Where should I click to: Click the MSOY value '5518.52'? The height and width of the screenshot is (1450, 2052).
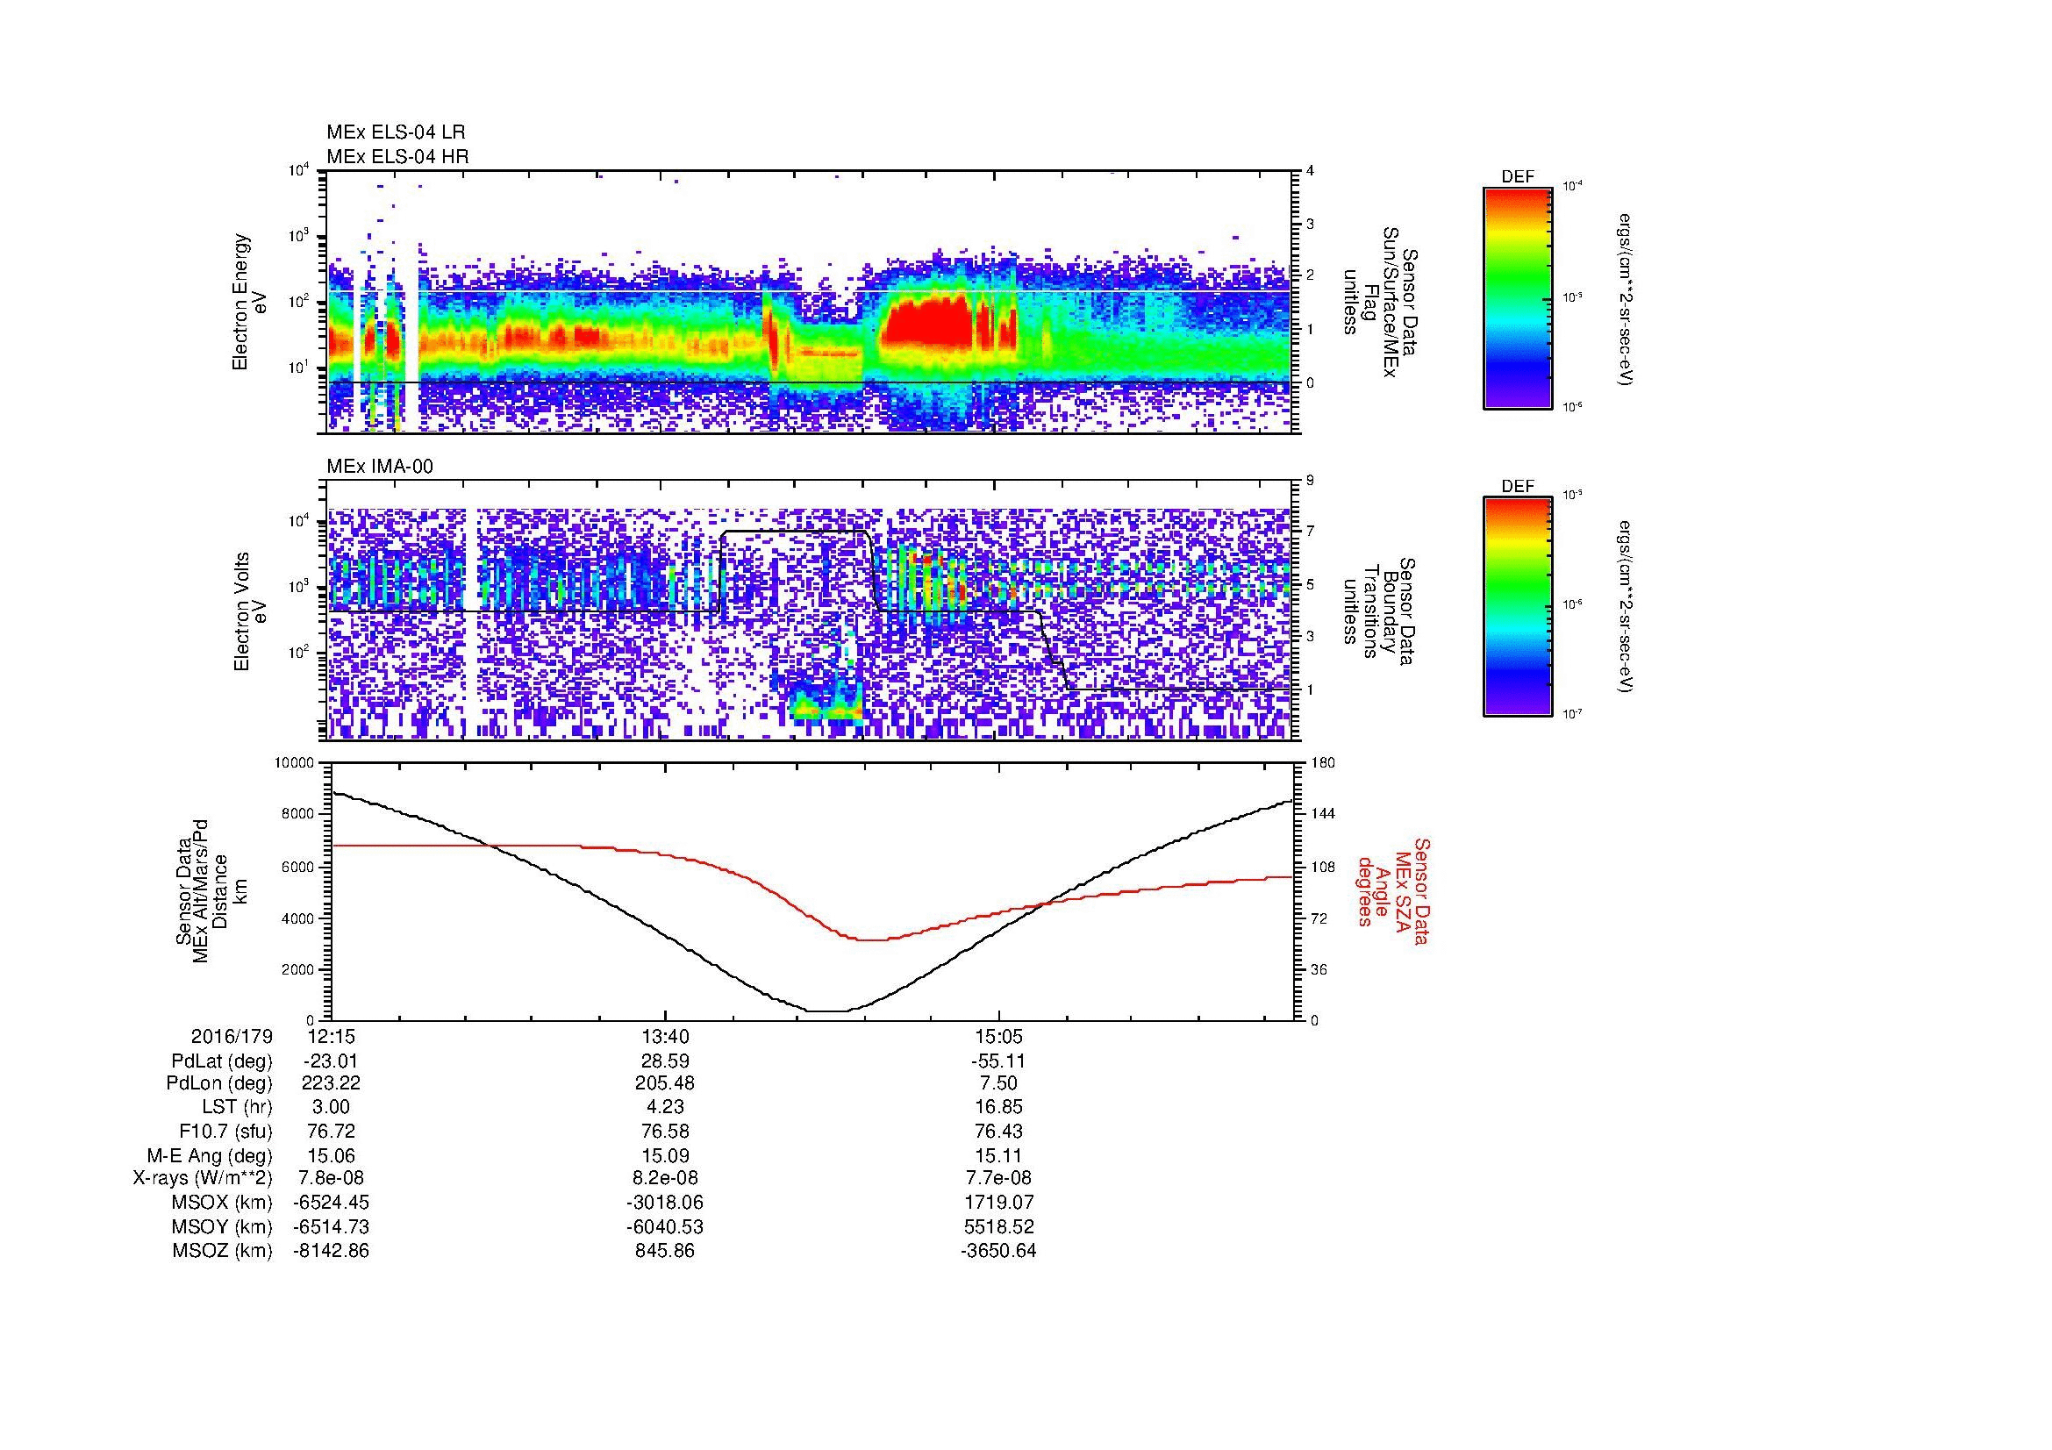click(x=999, y=1226)
